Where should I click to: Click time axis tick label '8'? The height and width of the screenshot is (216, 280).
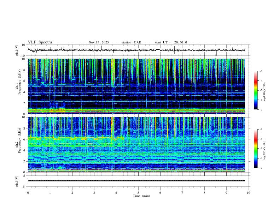[x=204, y=193]
